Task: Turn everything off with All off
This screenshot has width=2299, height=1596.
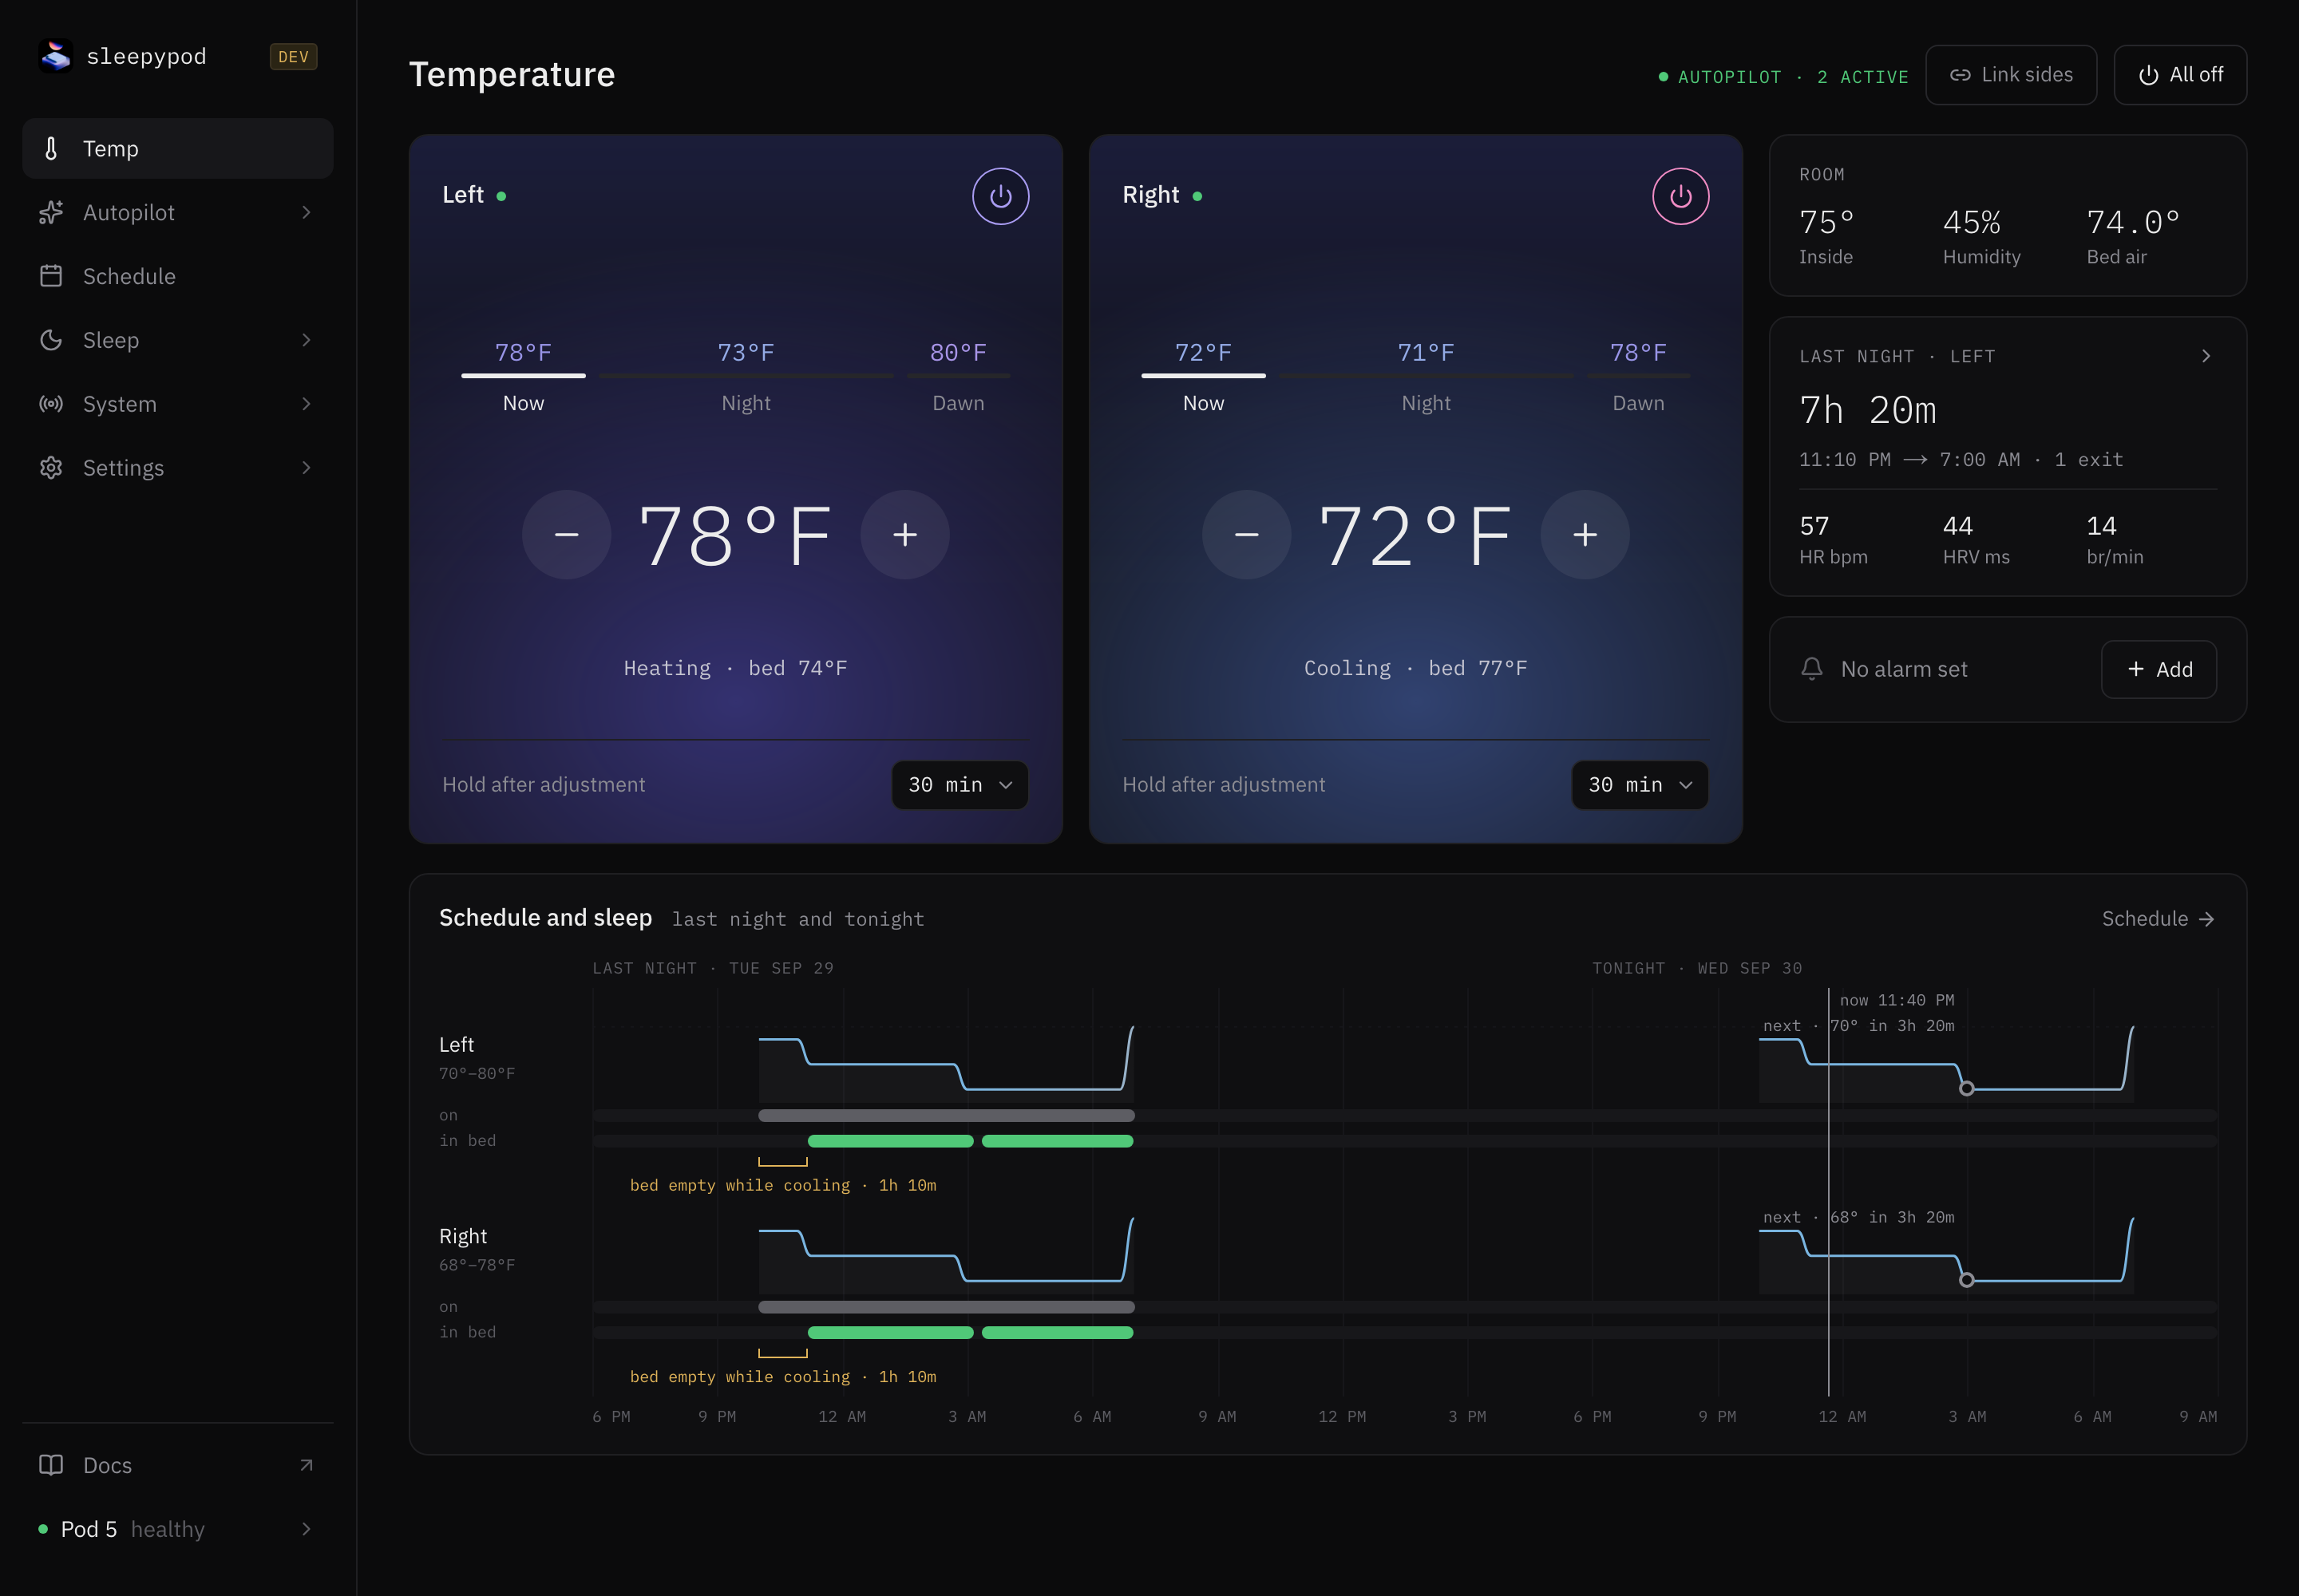Action: click(2180, 75)
